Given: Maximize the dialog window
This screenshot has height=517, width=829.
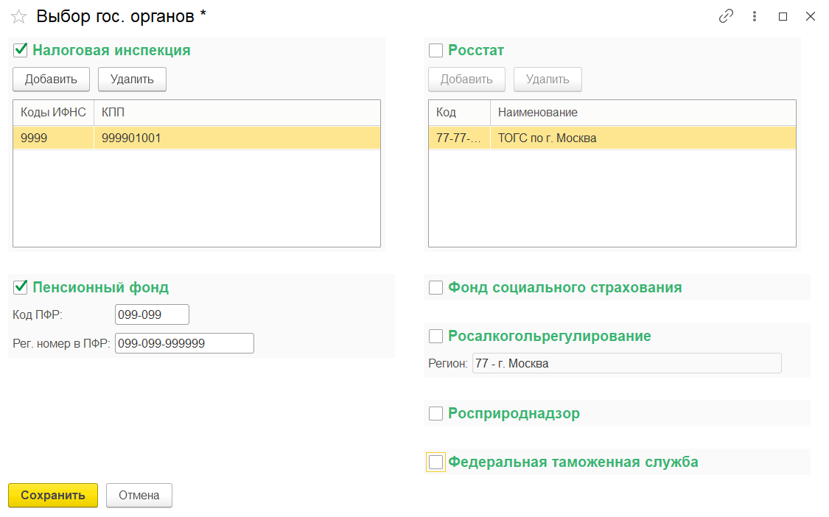Looking at the screenshot, I should [783, 16].
